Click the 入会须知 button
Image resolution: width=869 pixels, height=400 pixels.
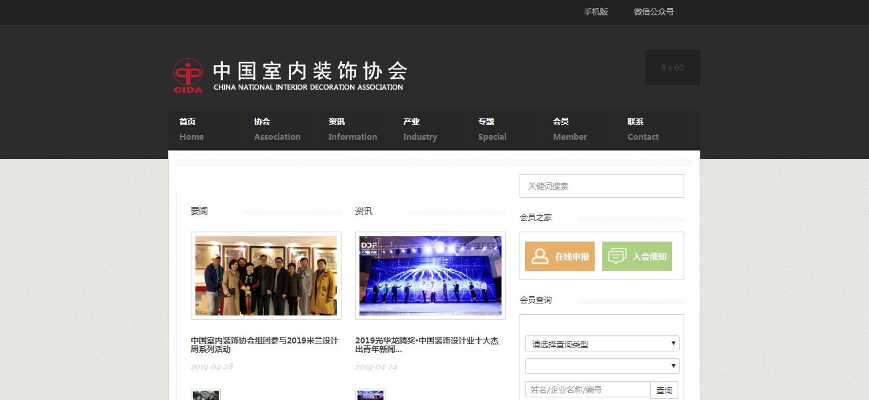coord(637,256)
